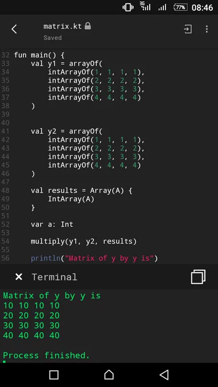Tap line number 56 in gutter
This screenshot has width=218, height=387.
click(6, 258)
